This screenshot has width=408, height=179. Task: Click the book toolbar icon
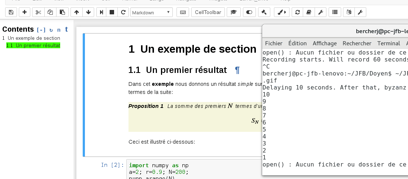point(309,12)
